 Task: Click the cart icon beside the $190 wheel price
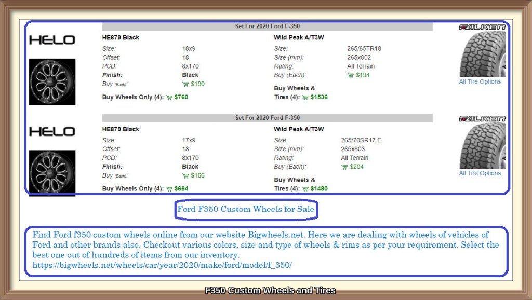point(185,84)
